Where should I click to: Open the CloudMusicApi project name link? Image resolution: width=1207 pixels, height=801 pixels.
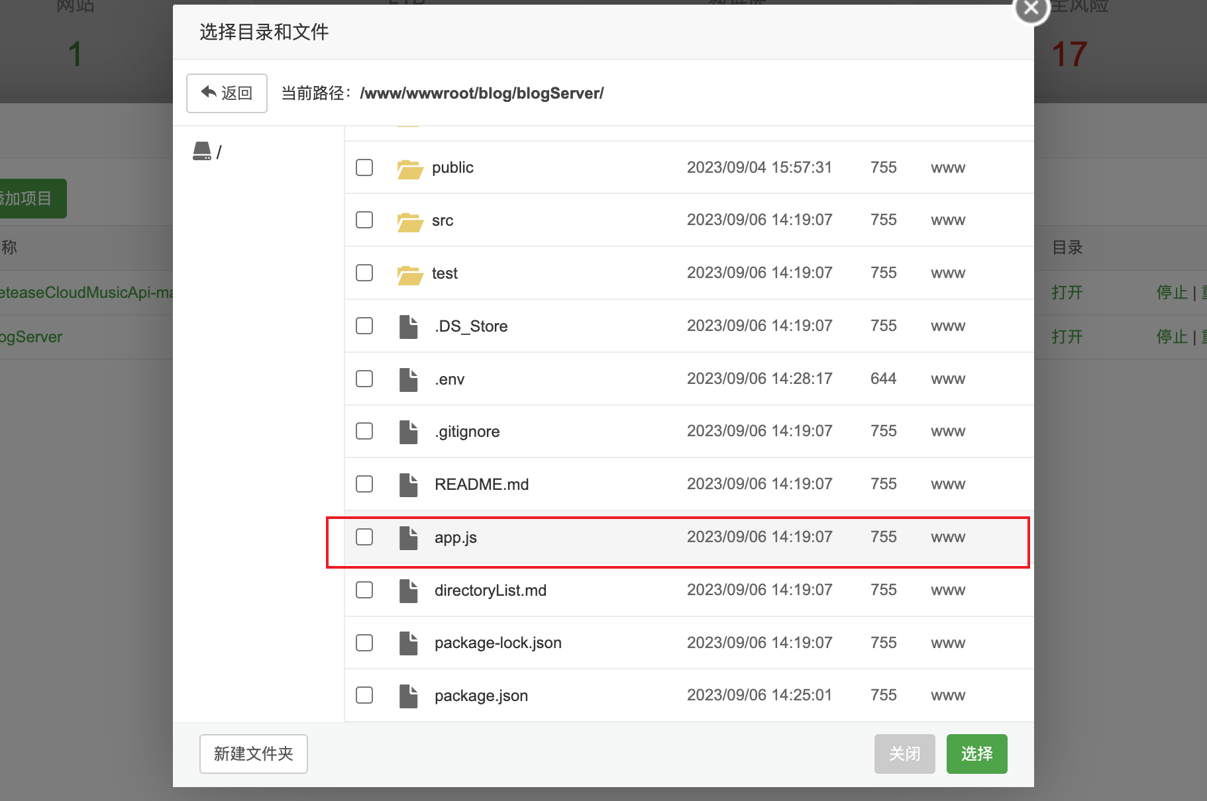pyautogui.click(x=86, y=293)
